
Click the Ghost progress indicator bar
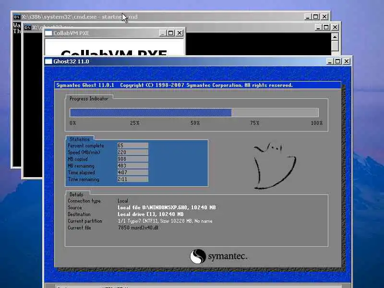pos(194,113)
